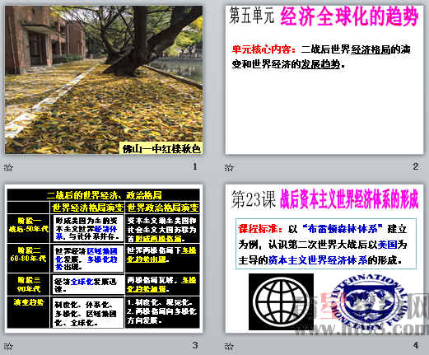Image resolution: width=429 pixels, height=355 pixels.
Task: Click slide number 3 label
Action: [195, 345]
